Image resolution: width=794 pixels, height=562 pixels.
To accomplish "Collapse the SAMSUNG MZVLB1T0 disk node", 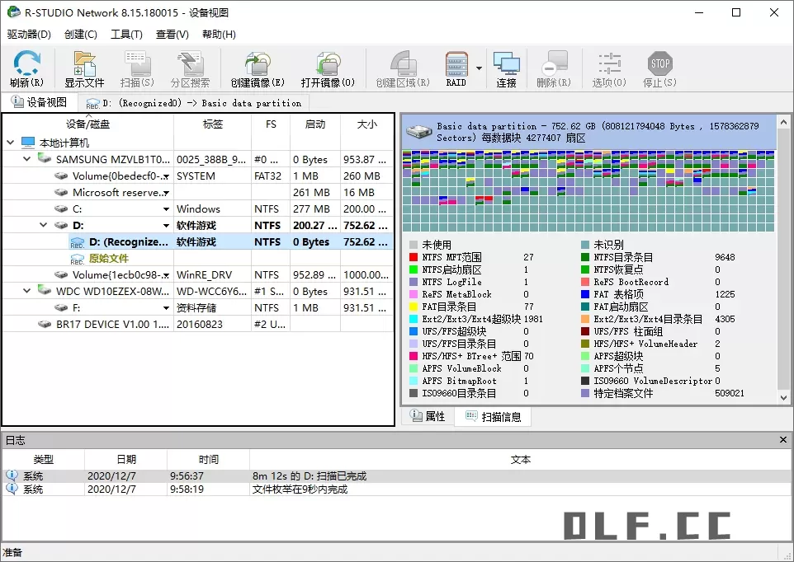I will pyautogui.click(x=26, y=159).
